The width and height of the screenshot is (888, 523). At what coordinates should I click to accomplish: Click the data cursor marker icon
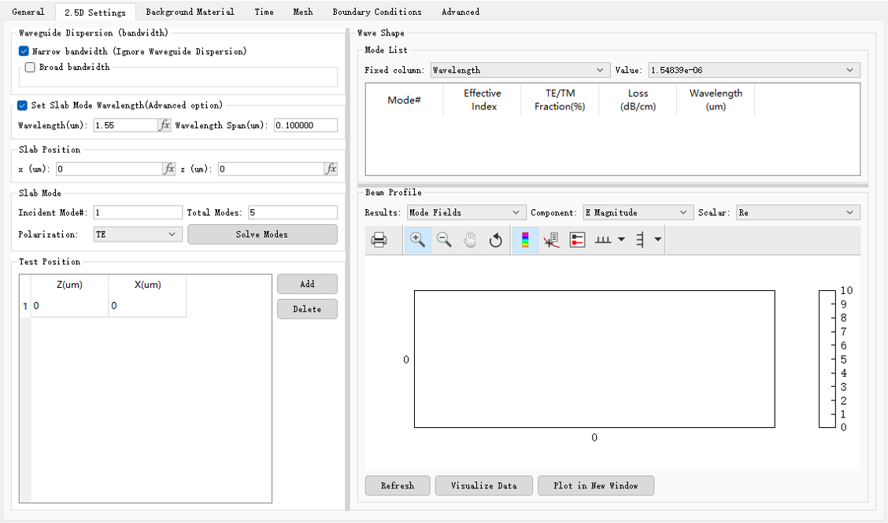(x=551, y=239)
